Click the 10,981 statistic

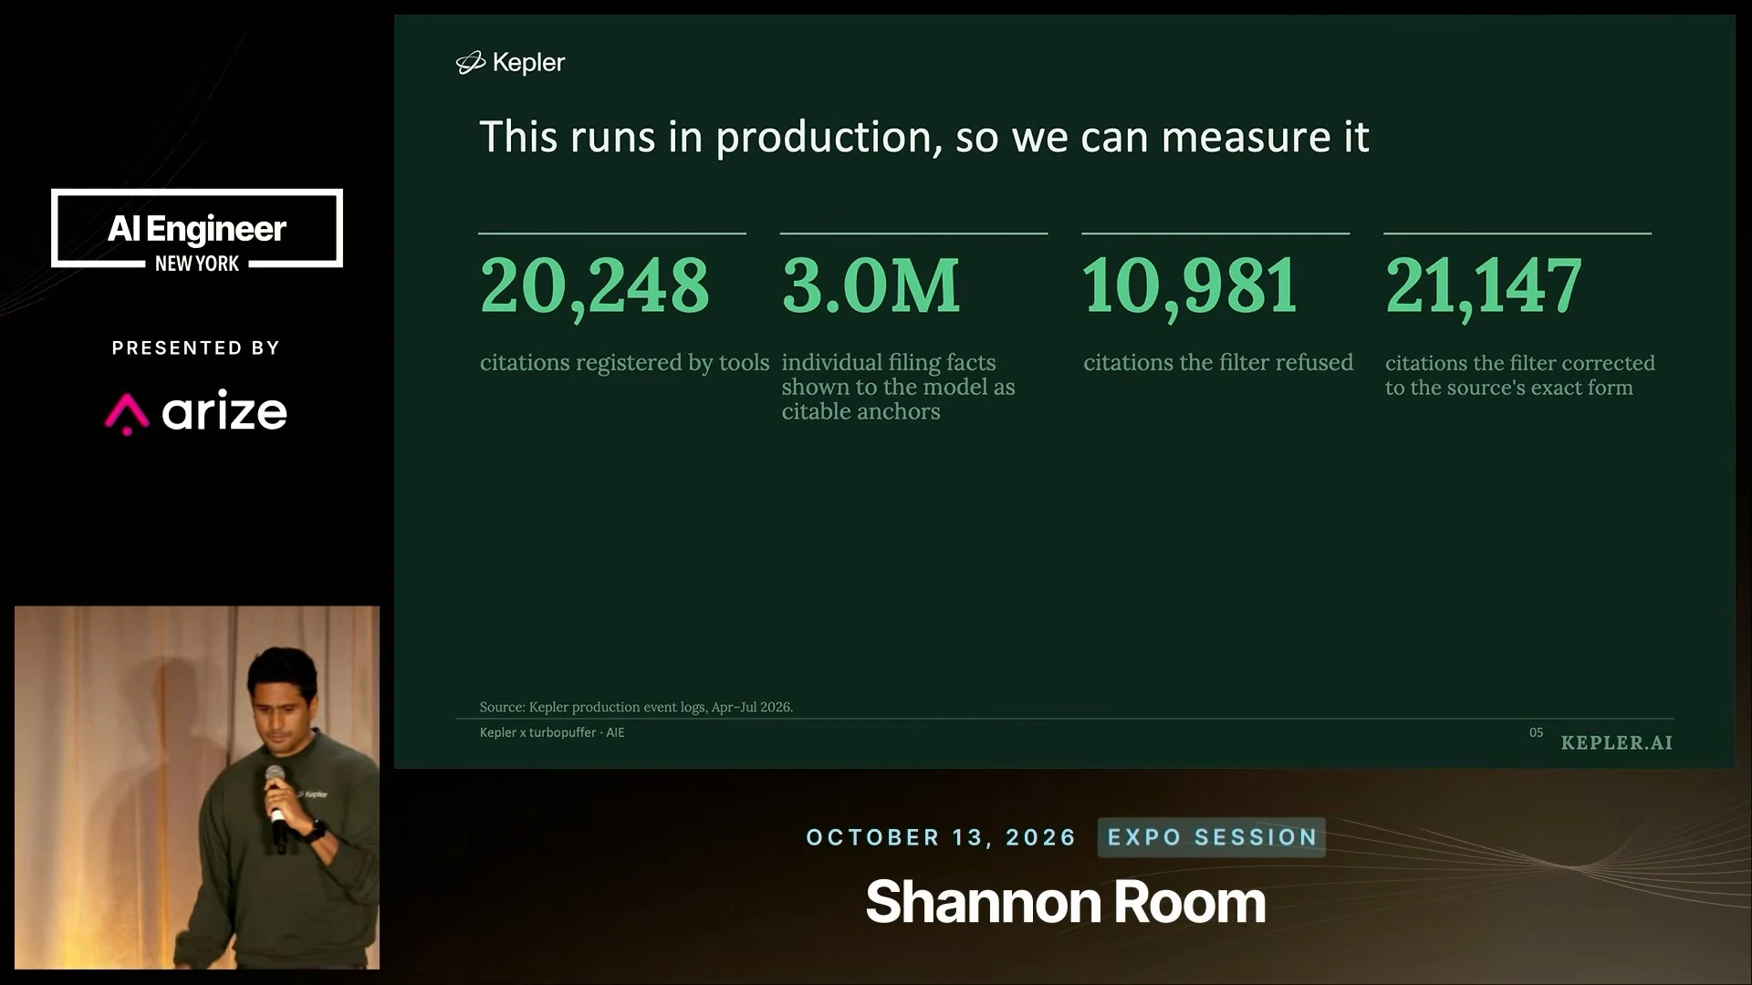coord(1190,287)
